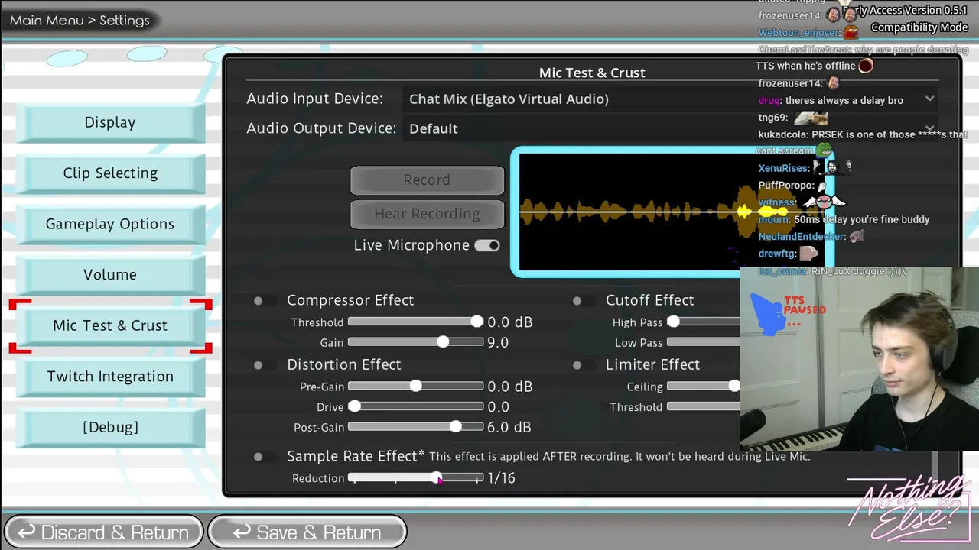Click the Cutoff Low Pass slider

[x=704, y=342]
